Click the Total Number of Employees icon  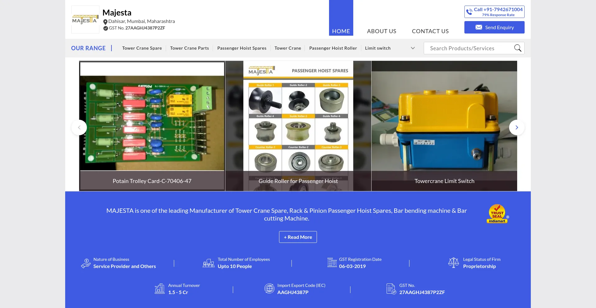[x=209, y=263]
